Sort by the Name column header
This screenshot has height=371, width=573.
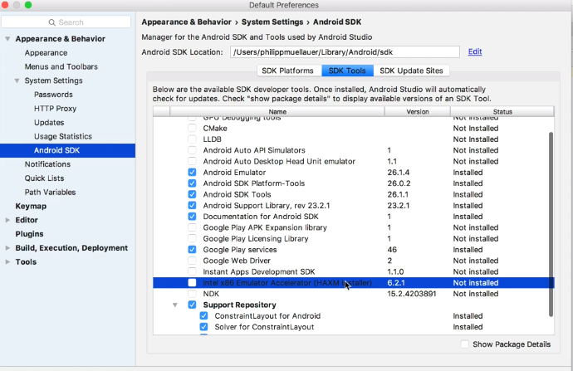pyautogui.click(x=277, y=112)
